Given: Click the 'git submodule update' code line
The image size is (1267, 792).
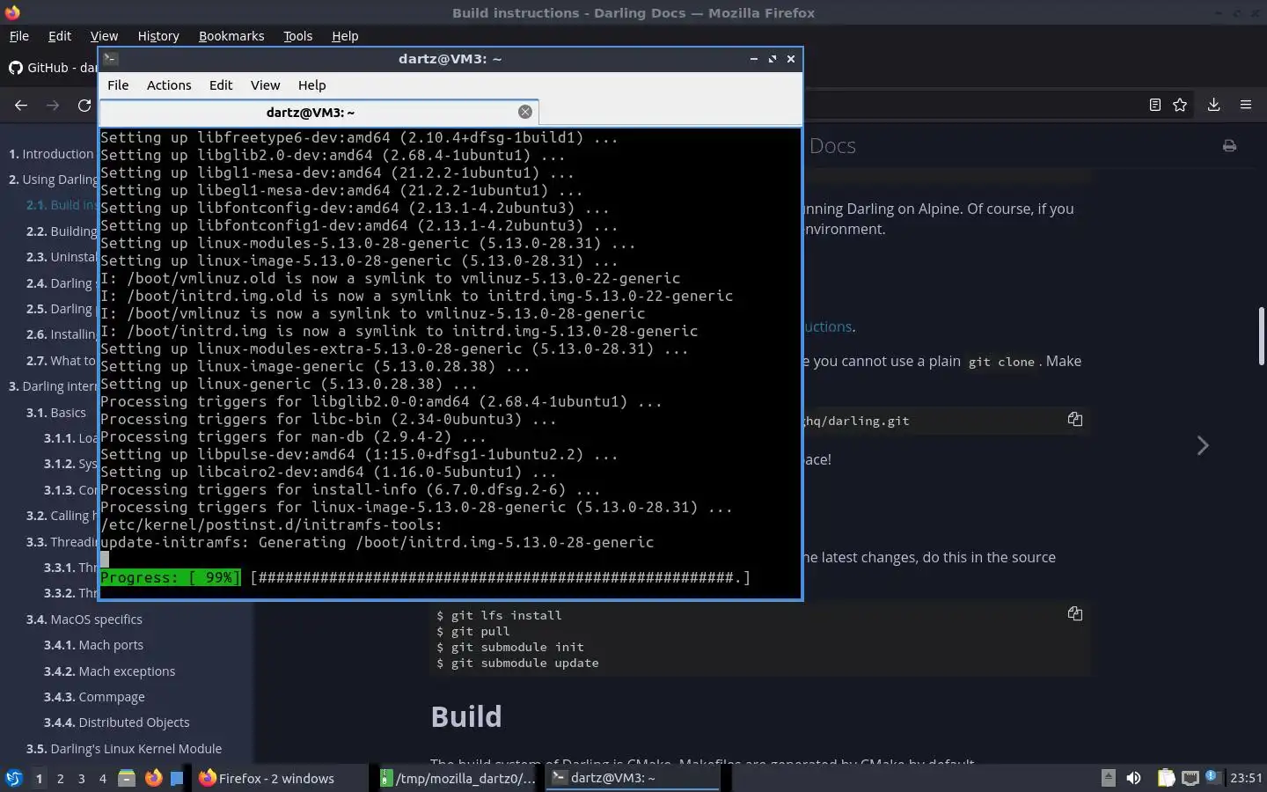Looking at the screenshot, I should (517, 664).
